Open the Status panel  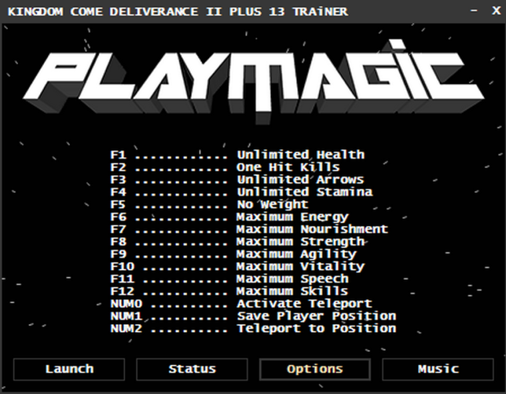192,369
